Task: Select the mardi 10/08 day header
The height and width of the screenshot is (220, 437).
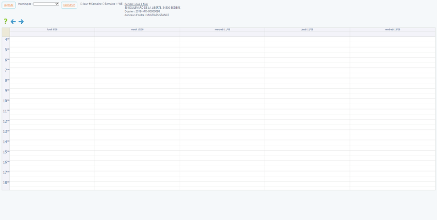Action: tap(137, 30)
